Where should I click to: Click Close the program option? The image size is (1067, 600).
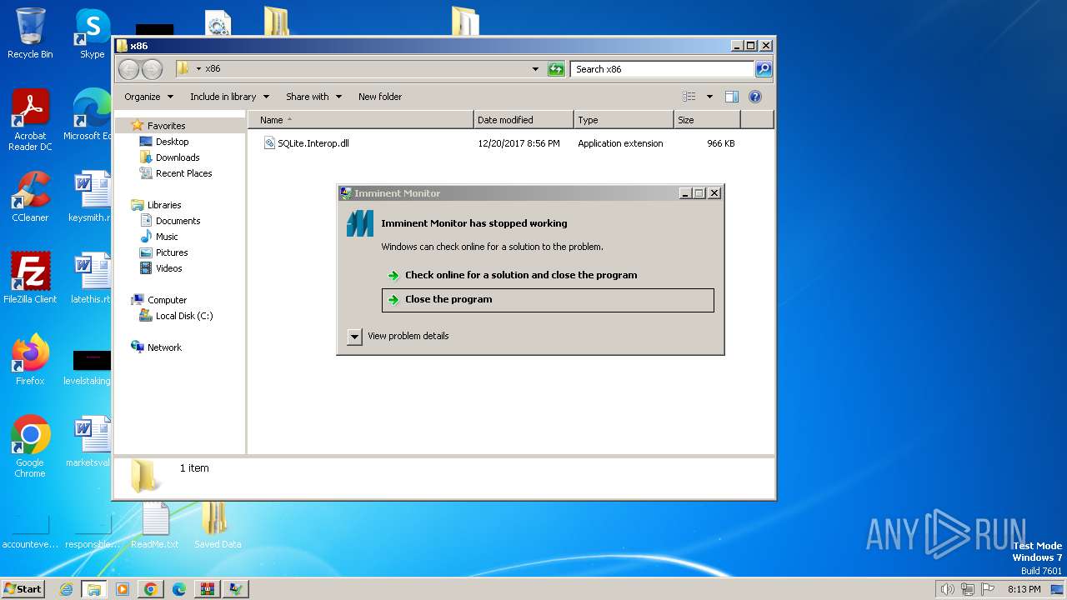(548, 300)
